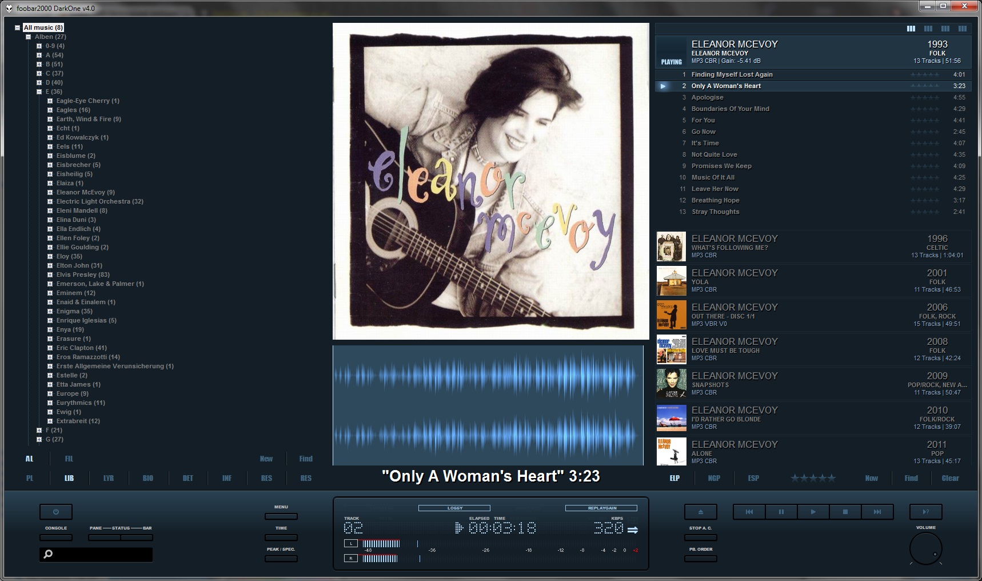The image size is (982, 581).
Task: Click Find in playlist panel
Action: [911, 478]
